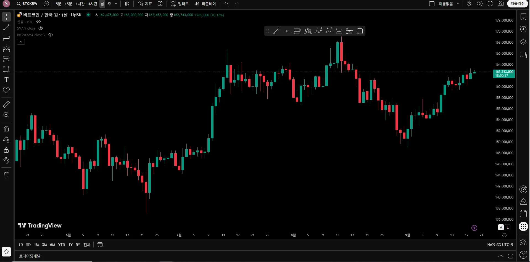Screen dimensions: 530x262
Task: Open the watchlist and details panel in right sidebar
Action: tap(523, 17)
